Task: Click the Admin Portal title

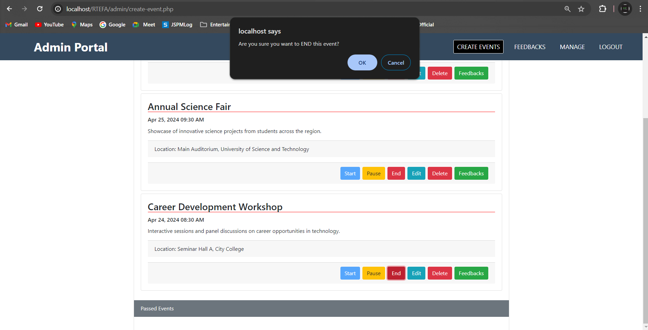Action: [x=71, y=47]
